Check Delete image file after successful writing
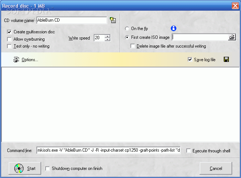This screenshot has width=241, height=178. [133, 46]
